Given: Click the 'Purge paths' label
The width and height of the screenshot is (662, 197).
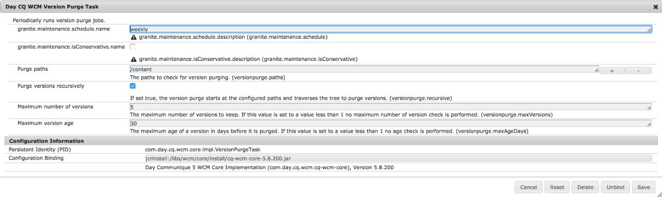Looking at the screenshot, I should click(x=33, y=69).
